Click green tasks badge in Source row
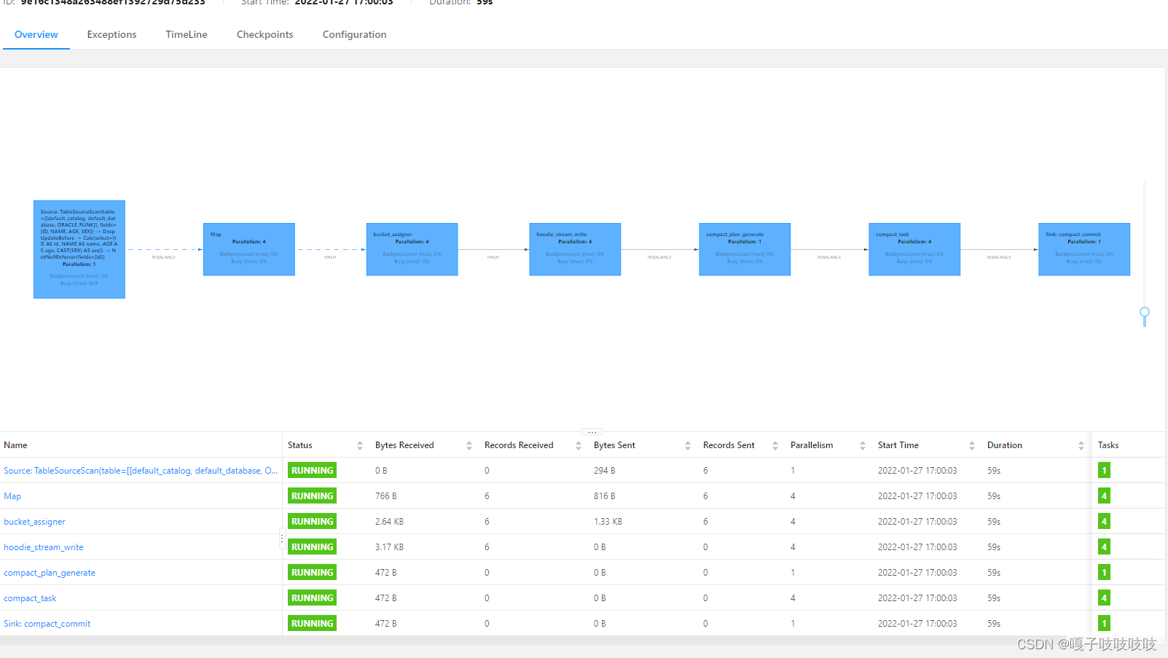The height and width of the screenshot is (658, 1168). [1104, 471]
